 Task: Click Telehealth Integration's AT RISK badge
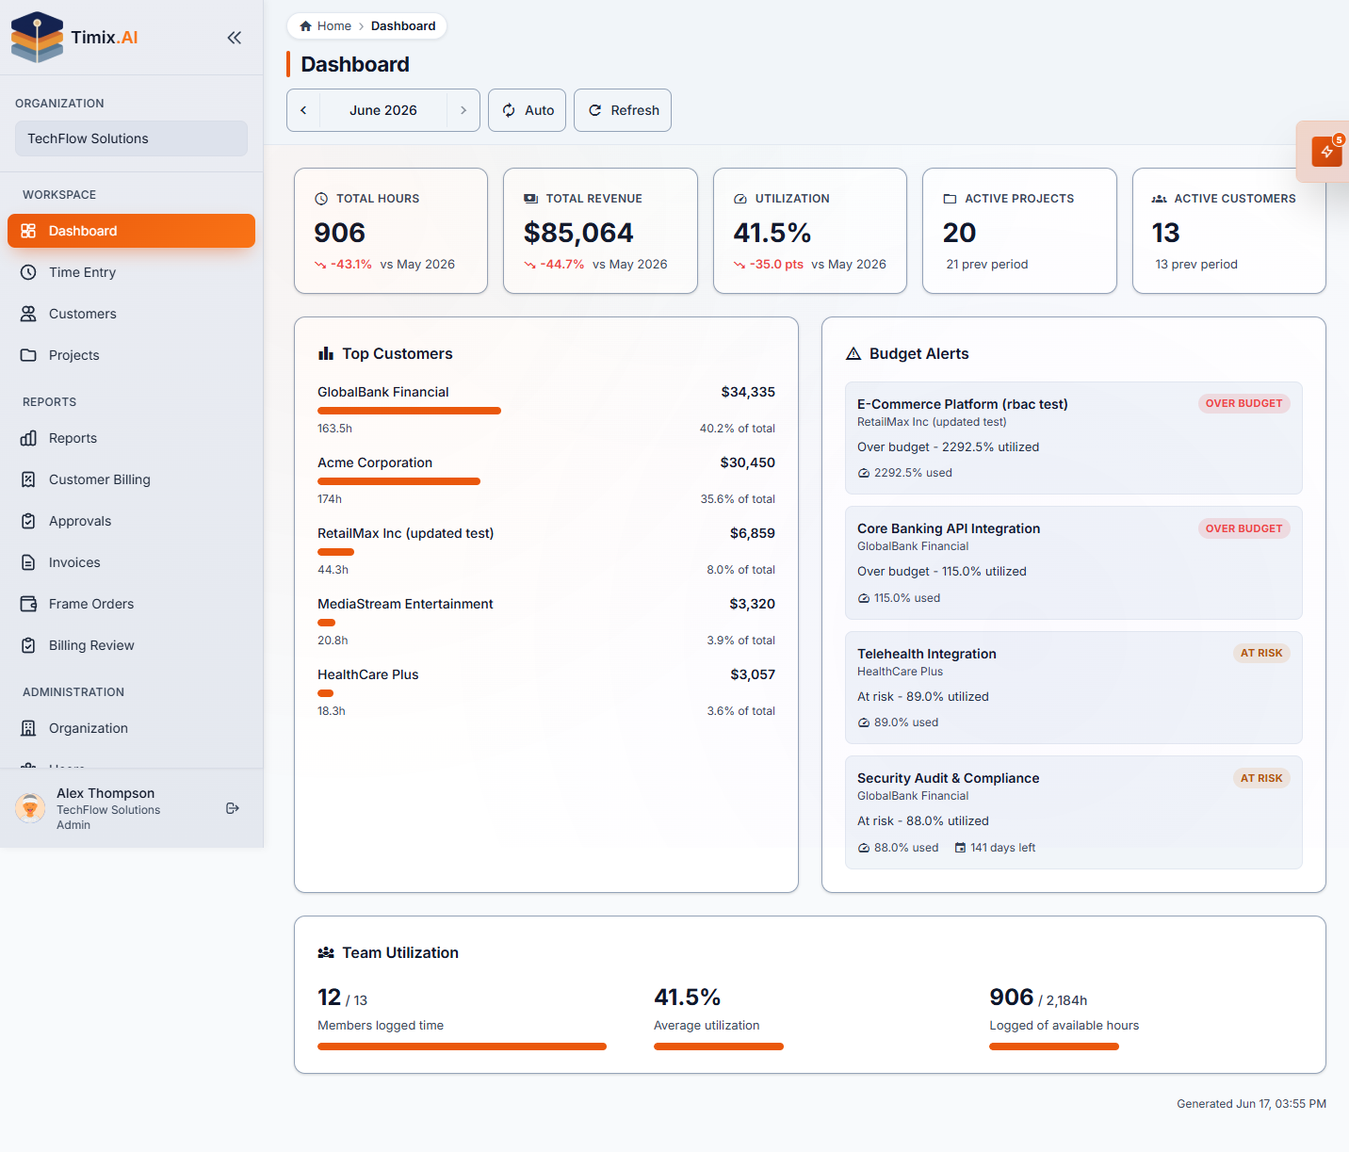[x=1261, y=653]
